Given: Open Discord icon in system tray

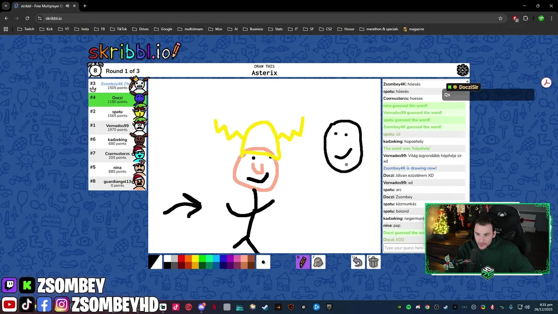Looking at the screenshot, I should 418,307.
